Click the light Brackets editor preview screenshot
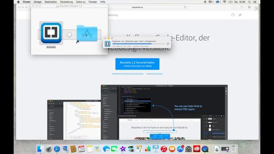This screenshot has width=274, height=154. click(74, 120)
